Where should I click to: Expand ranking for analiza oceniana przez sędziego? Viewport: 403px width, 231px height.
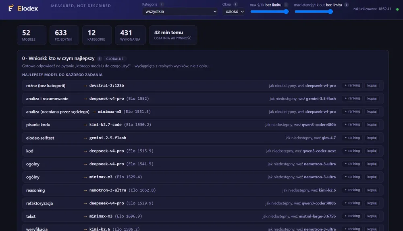click(352, 111)
